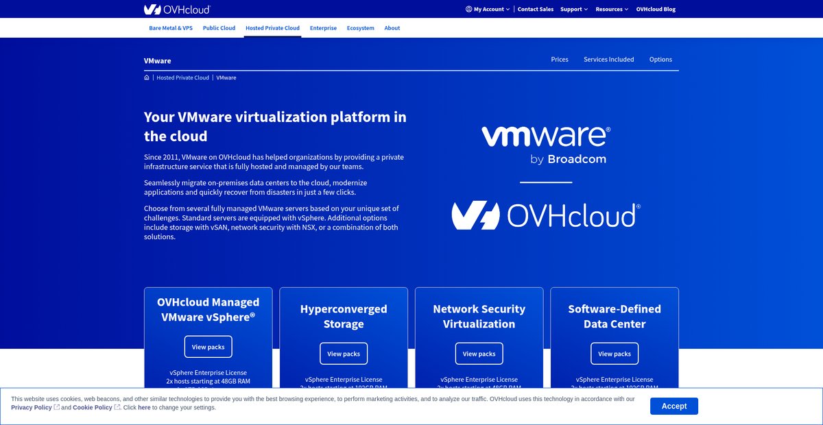Open the About menu
823x425 pixels.
click(x=392, y=28)
